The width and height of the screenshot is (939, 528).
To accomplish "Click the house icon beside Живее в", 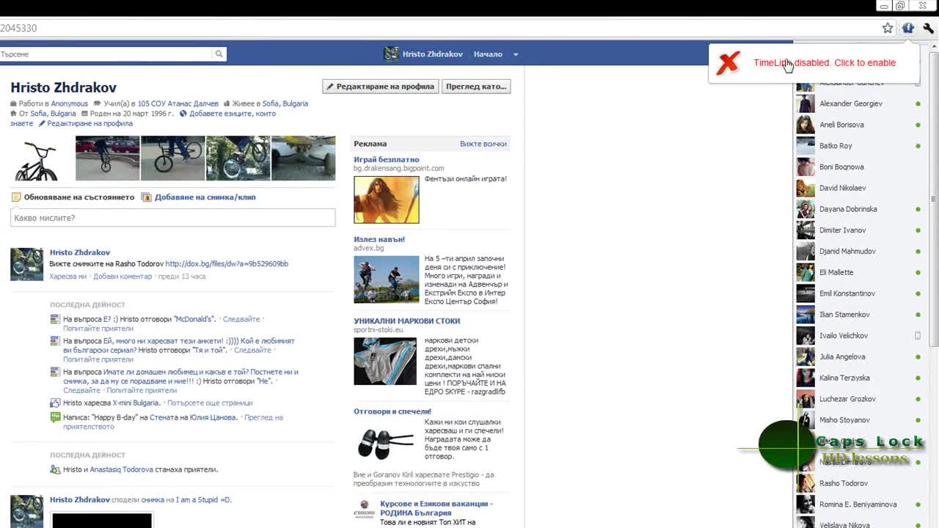I will (x=227, y=104).
